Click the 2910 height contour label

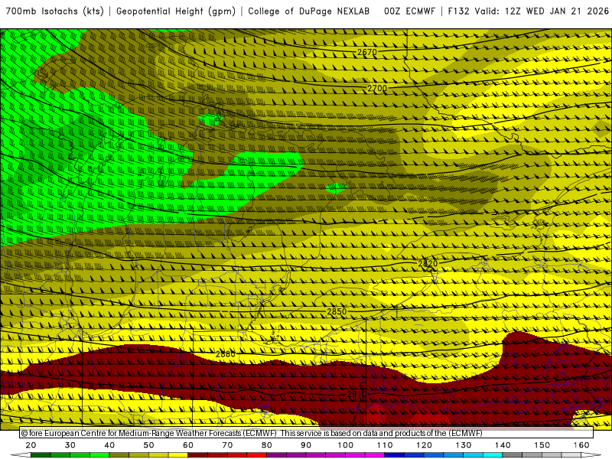[x=356, y=394]
